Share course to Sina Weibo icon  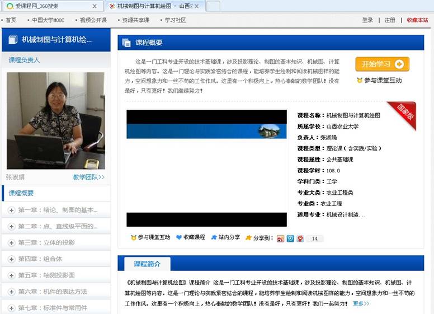point(280,238)
